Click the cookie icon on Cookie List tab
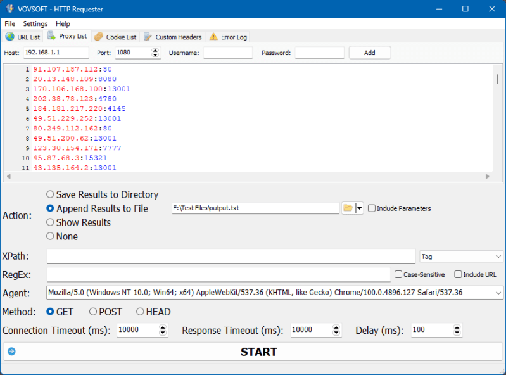 (x=98, y=37)
